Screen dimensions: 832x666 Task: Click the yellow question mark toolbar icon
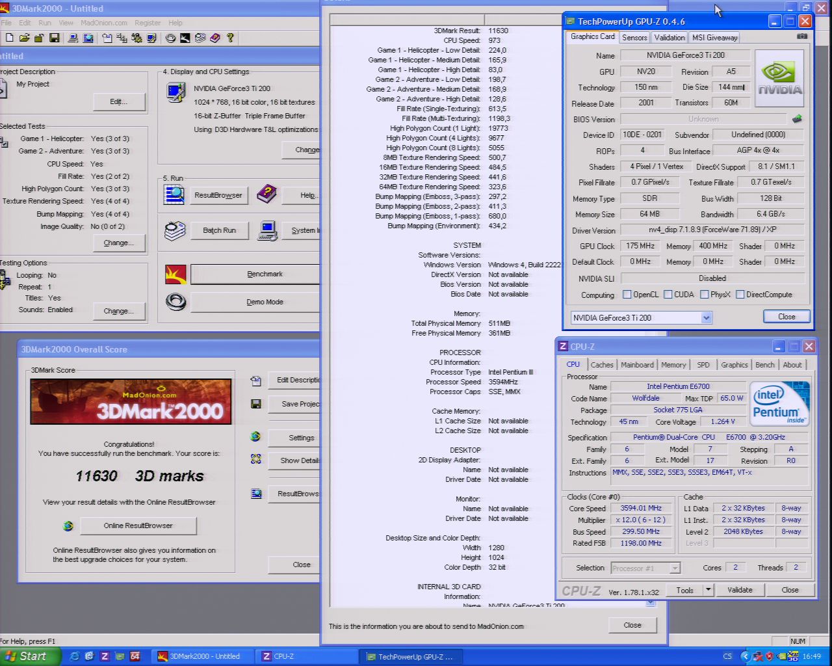(230, 38)
